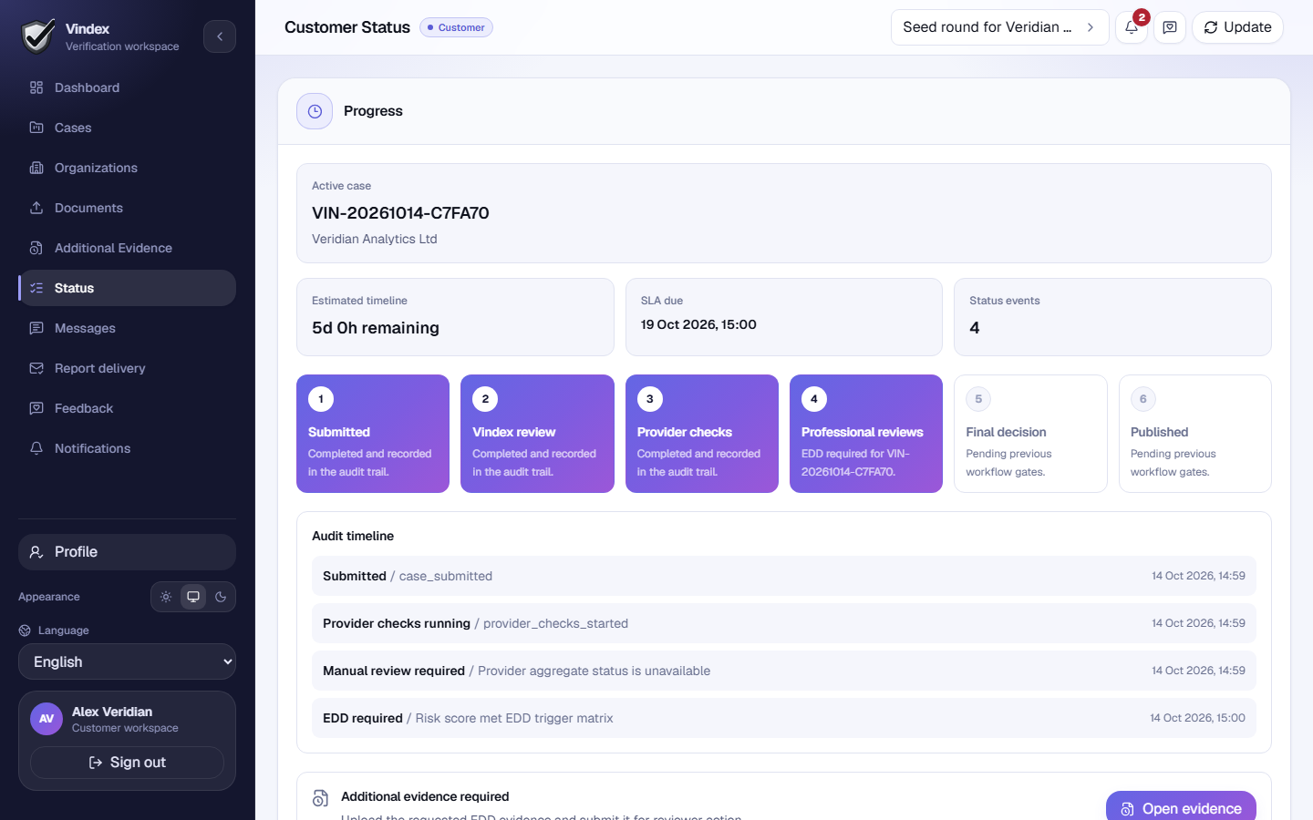Screen dimensions: 1313x820
Task: Collapse the sidebar with the chevron button
Action: pyautogui.click(x=220, y=36)
